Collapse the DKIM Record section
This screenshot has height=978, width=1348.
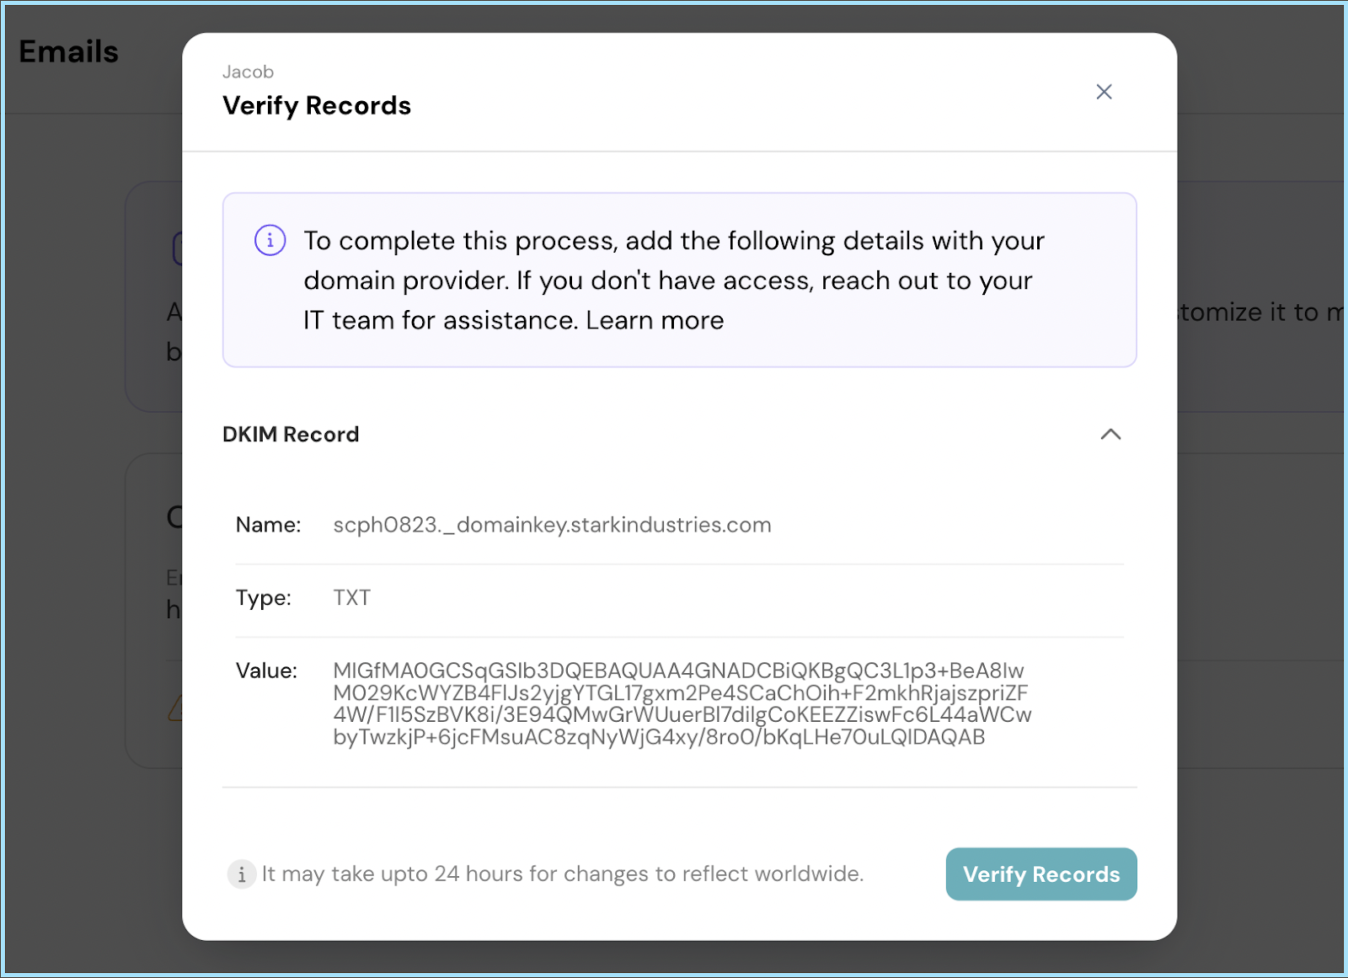1110,435
